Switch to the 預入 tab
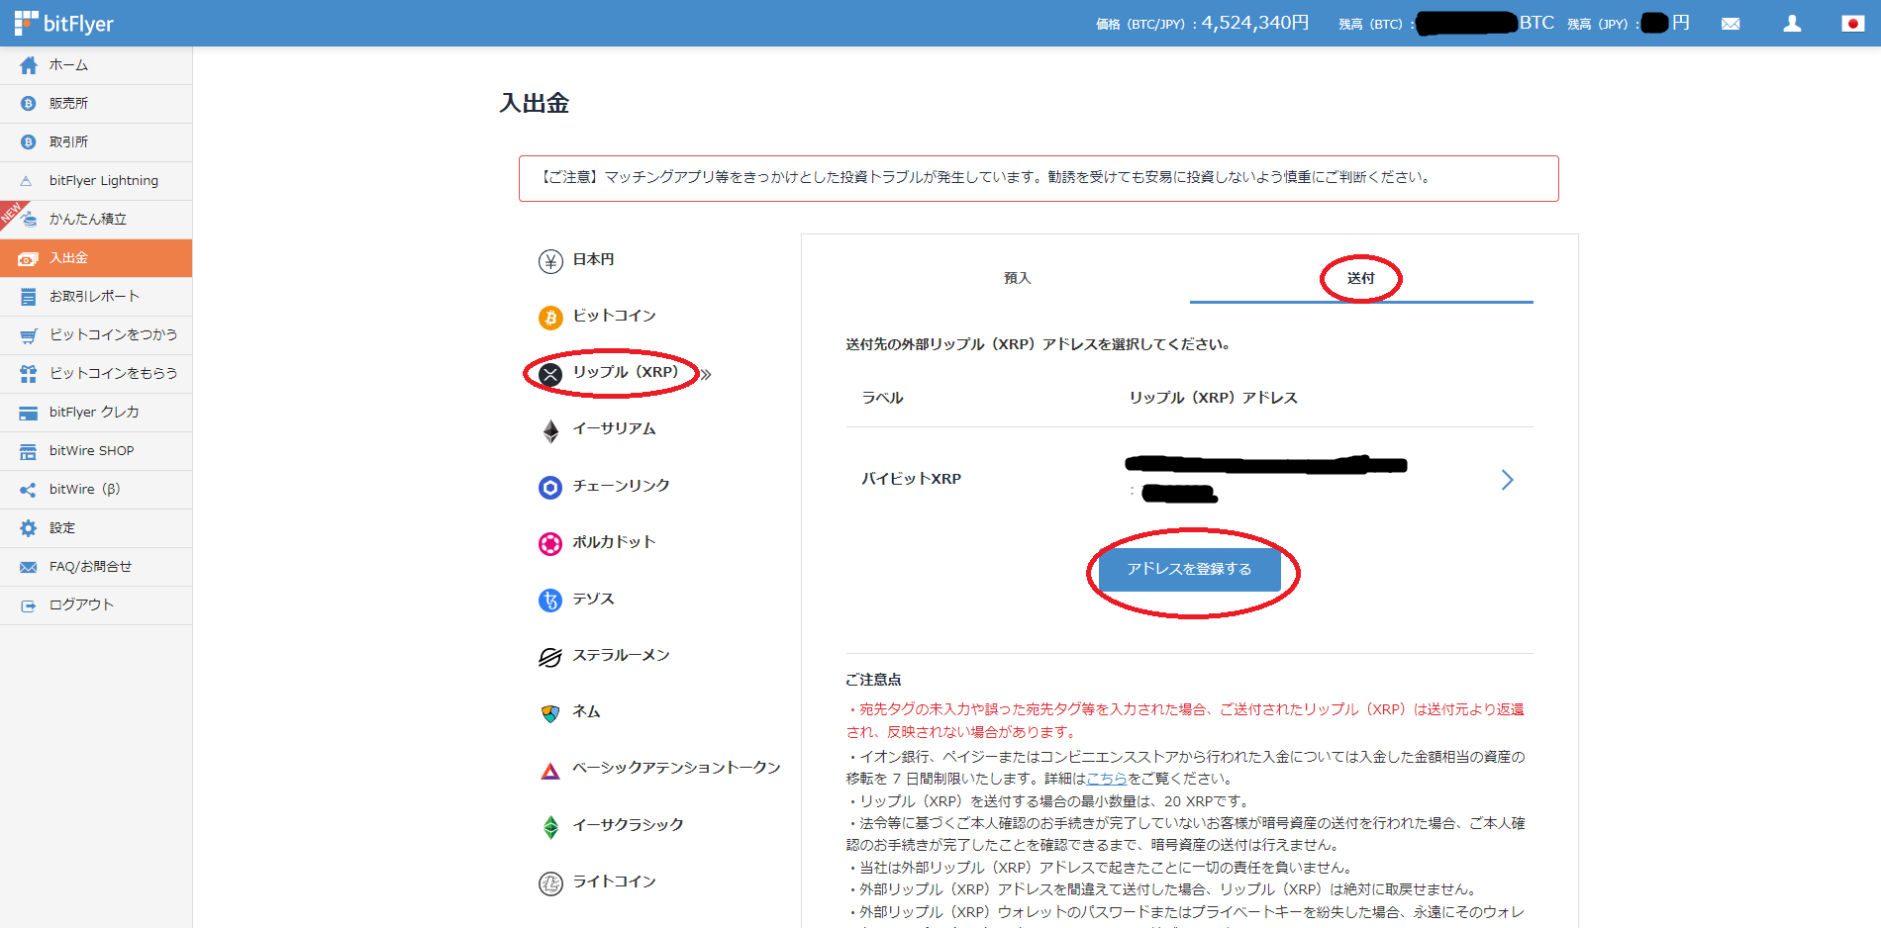Viewport: 1881px width, 928px height. click(x=1018, y=278)
